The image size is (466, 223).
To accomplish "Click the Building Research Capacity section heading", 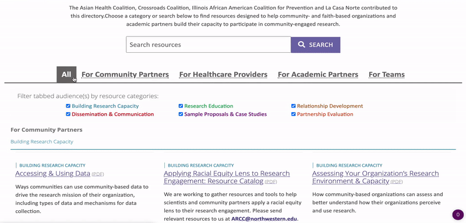I will pyautogui.click(x=42, y=142).
